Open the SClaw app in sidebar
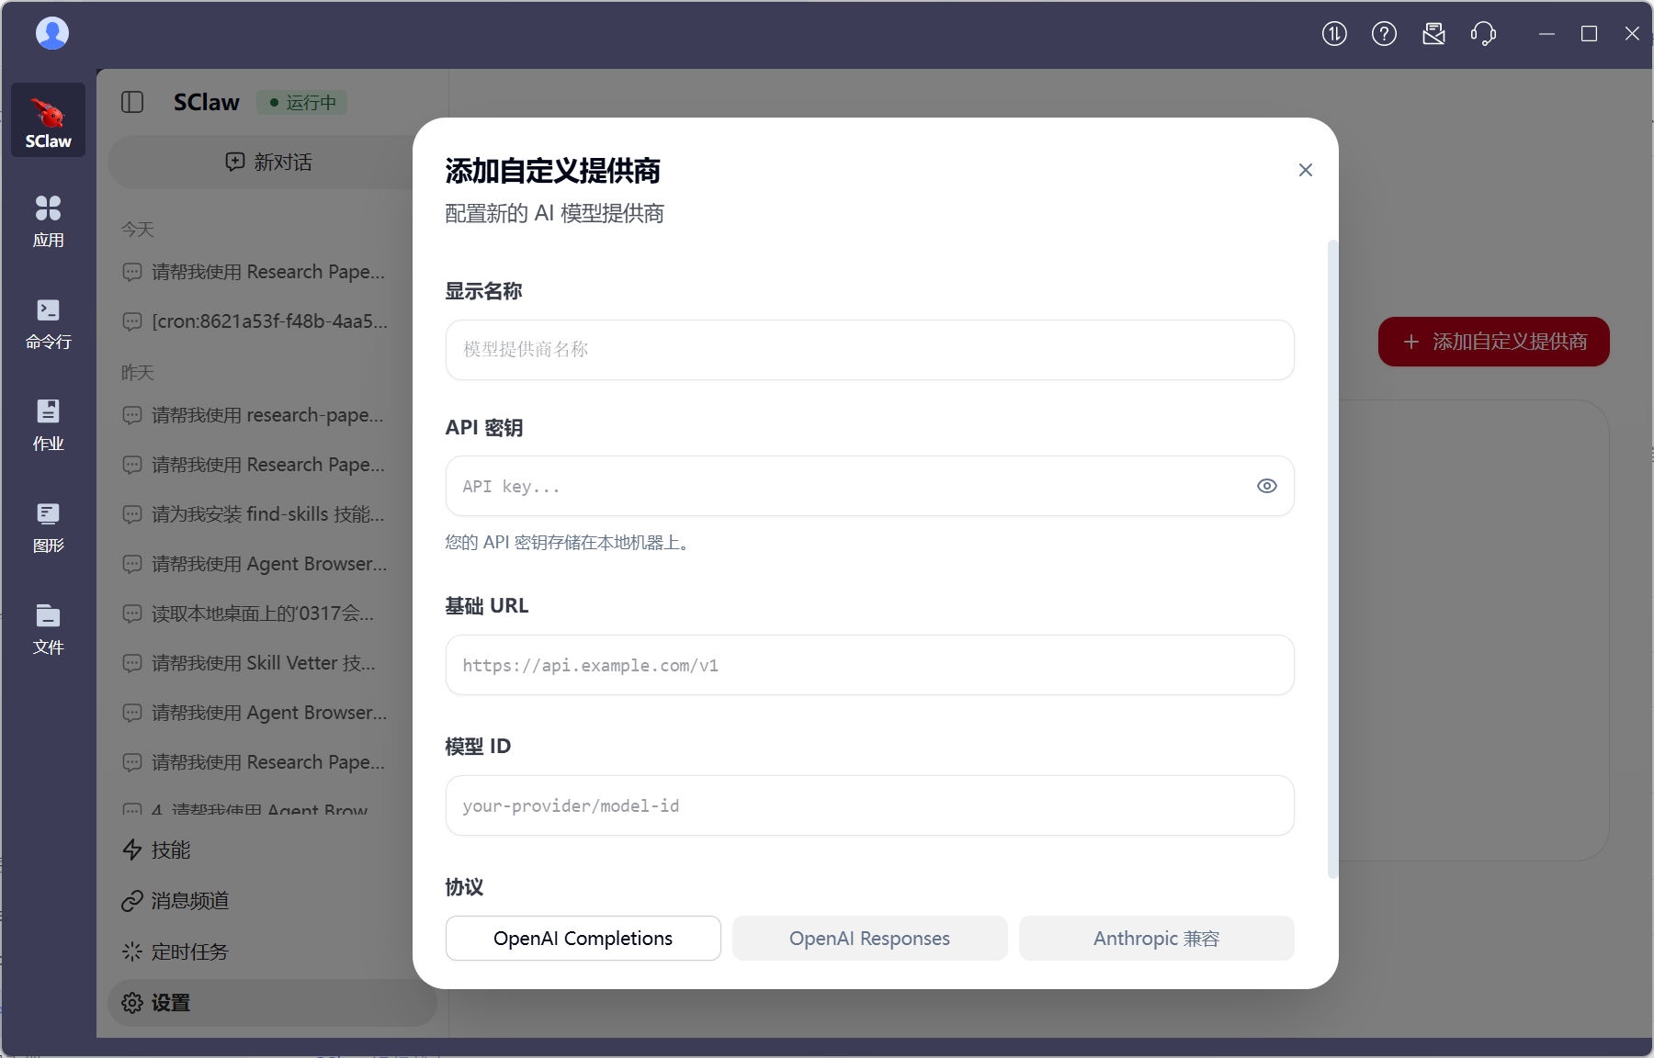 tap(48, 120)
